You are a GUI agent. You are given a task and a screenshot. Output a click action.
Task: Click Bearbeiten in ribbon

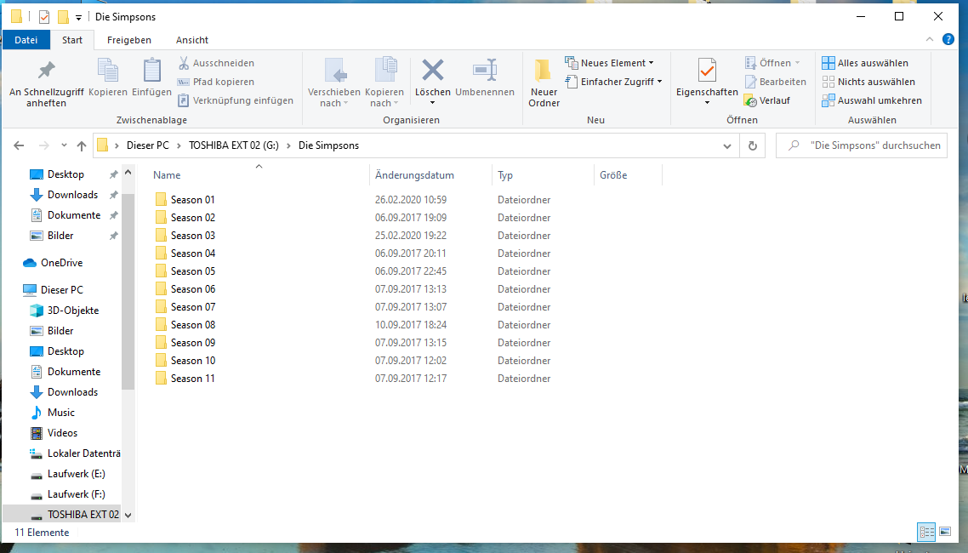click(x=776, y=82)
